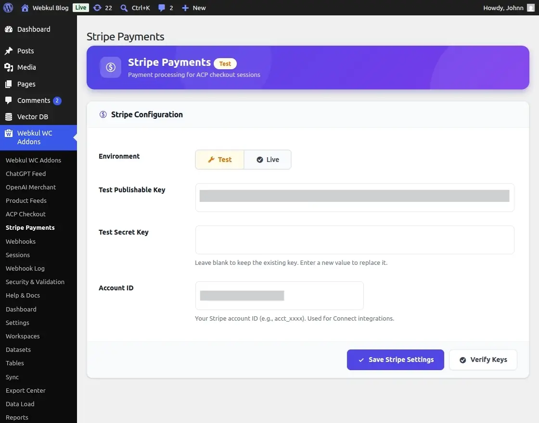Open Webkul WC Addons submenu item
The height and width of the screenshot is (423, 539).
[33, 160]
